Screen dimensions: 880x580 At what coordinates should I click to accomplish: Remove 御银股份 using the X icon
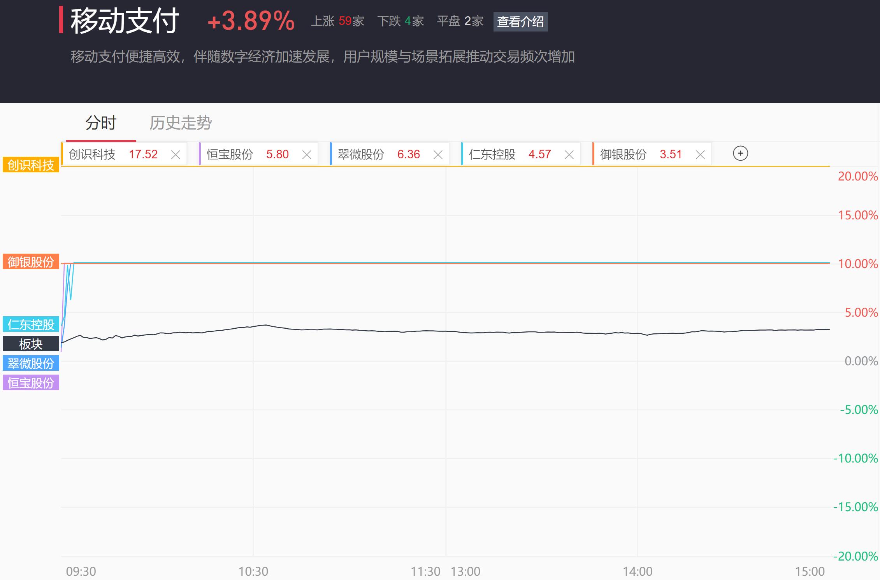point(700,155)
